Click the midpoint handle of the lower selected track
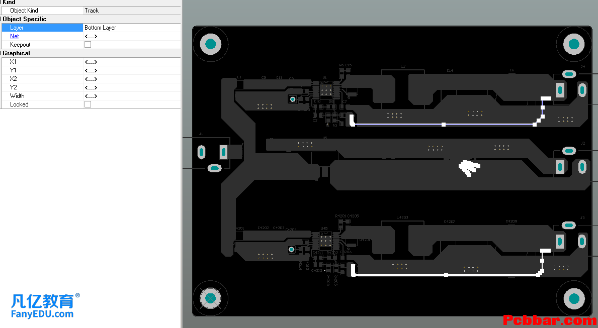Image resolution: width=598 pixels, height=328 pixels. (x=446, y=275)
